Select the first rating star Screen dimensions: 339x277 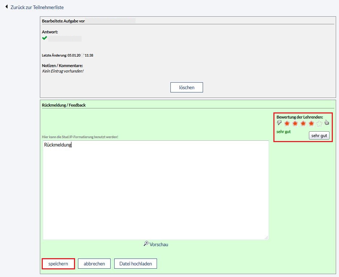[287, 124]
